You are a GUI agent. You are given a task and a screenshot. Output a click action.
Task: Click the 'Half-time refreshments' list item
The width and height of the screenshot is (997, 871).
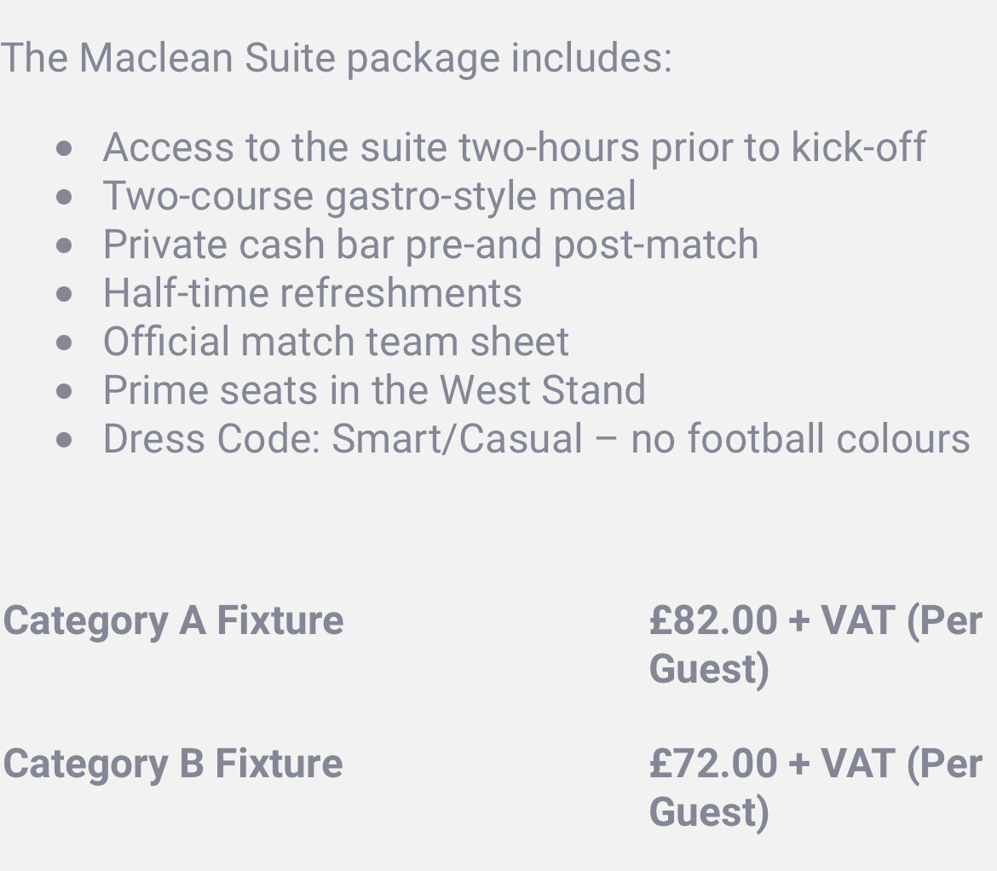pyautogui.click(x=312, y=293)
